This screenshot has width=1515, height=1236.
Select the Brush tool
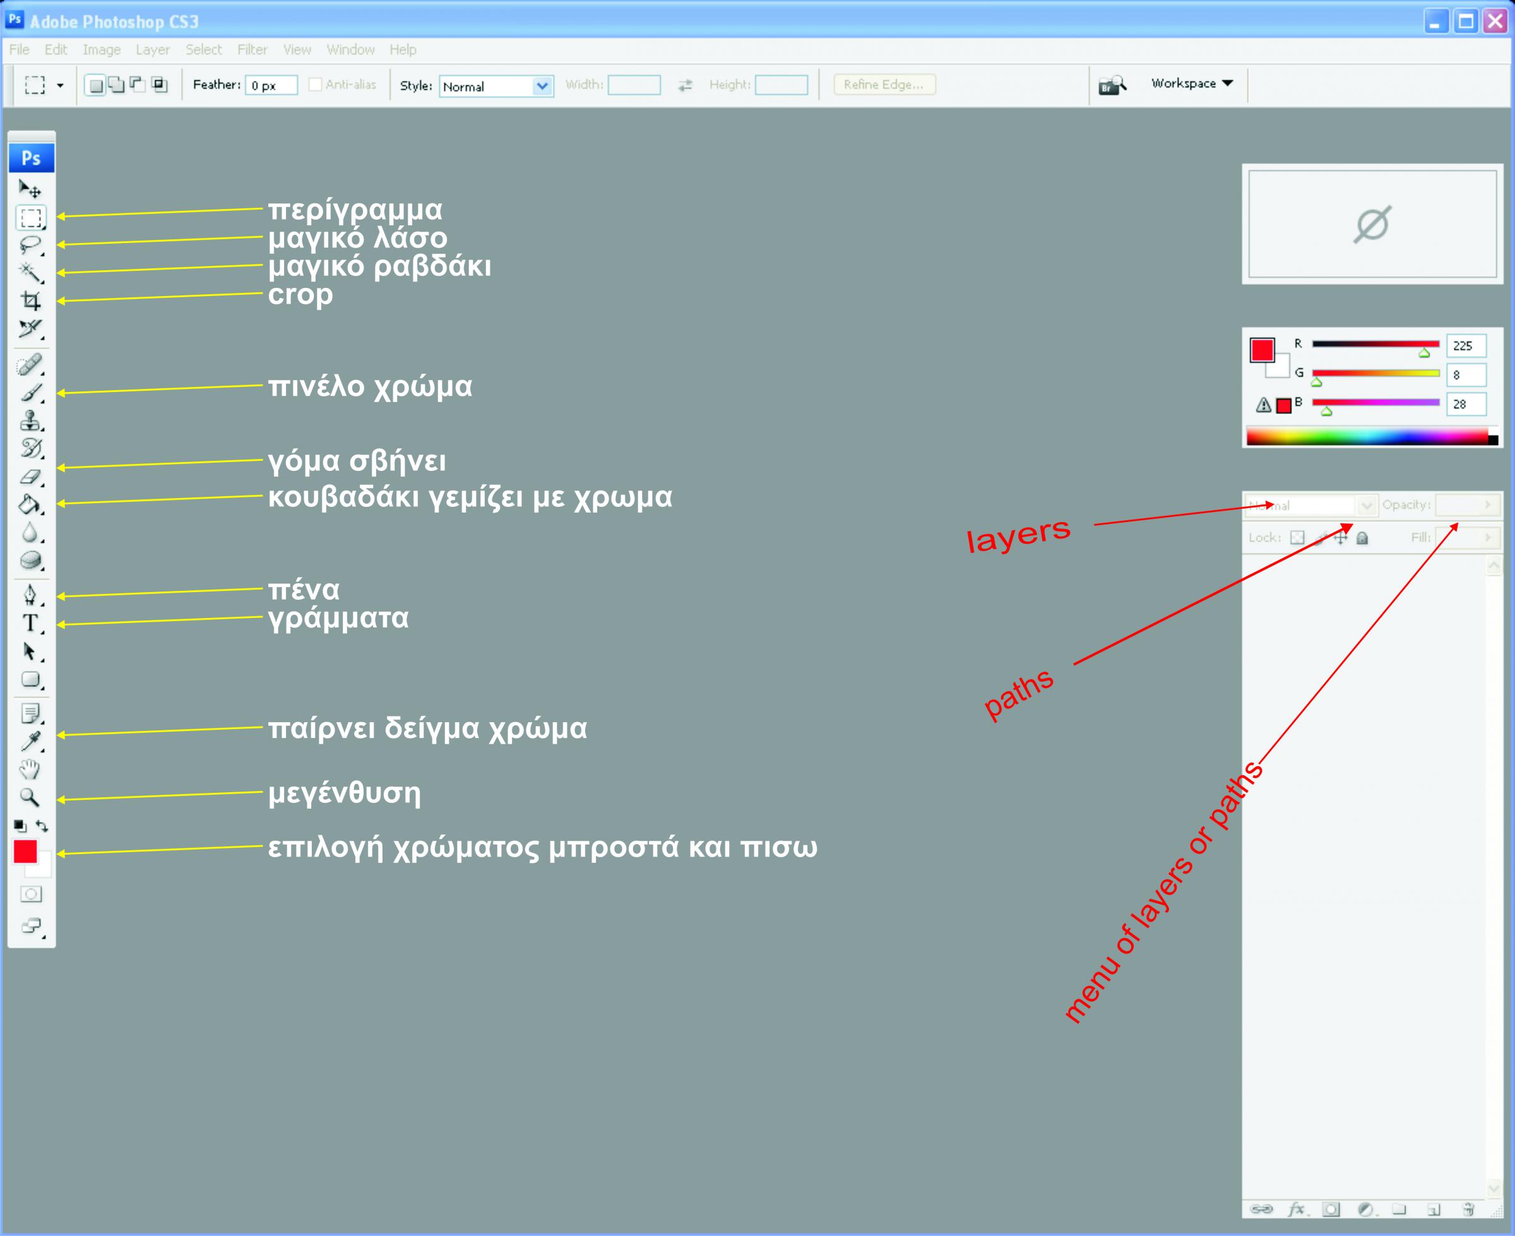click(30, 393)
